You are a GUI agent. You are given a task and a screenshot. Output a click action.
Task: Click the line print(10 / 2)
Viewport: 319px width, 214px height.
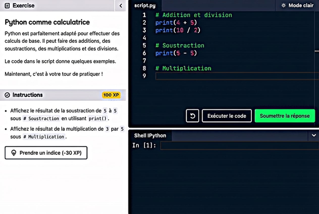[x=178, y=30]
